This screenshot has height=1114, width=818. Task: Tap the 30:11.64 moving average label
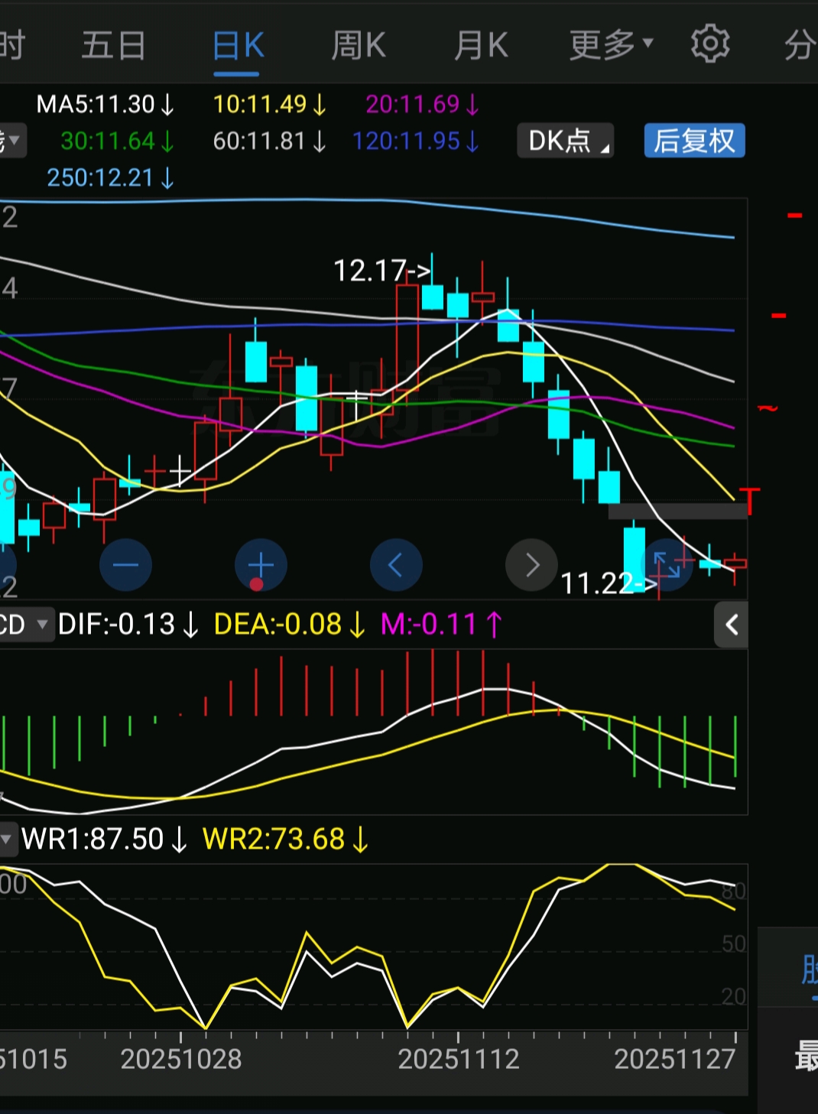(118, 141)
